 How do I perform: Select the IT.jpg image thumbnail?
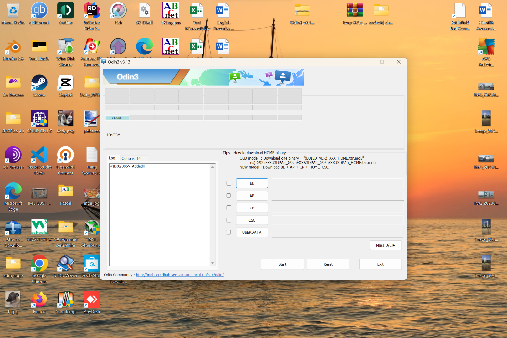tap(13, 303)
